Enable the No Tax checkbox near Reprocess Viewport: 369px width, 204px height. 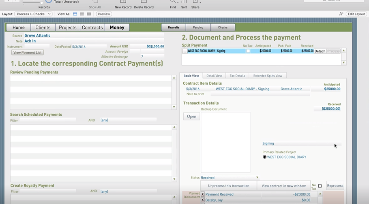tap(320, 186)
